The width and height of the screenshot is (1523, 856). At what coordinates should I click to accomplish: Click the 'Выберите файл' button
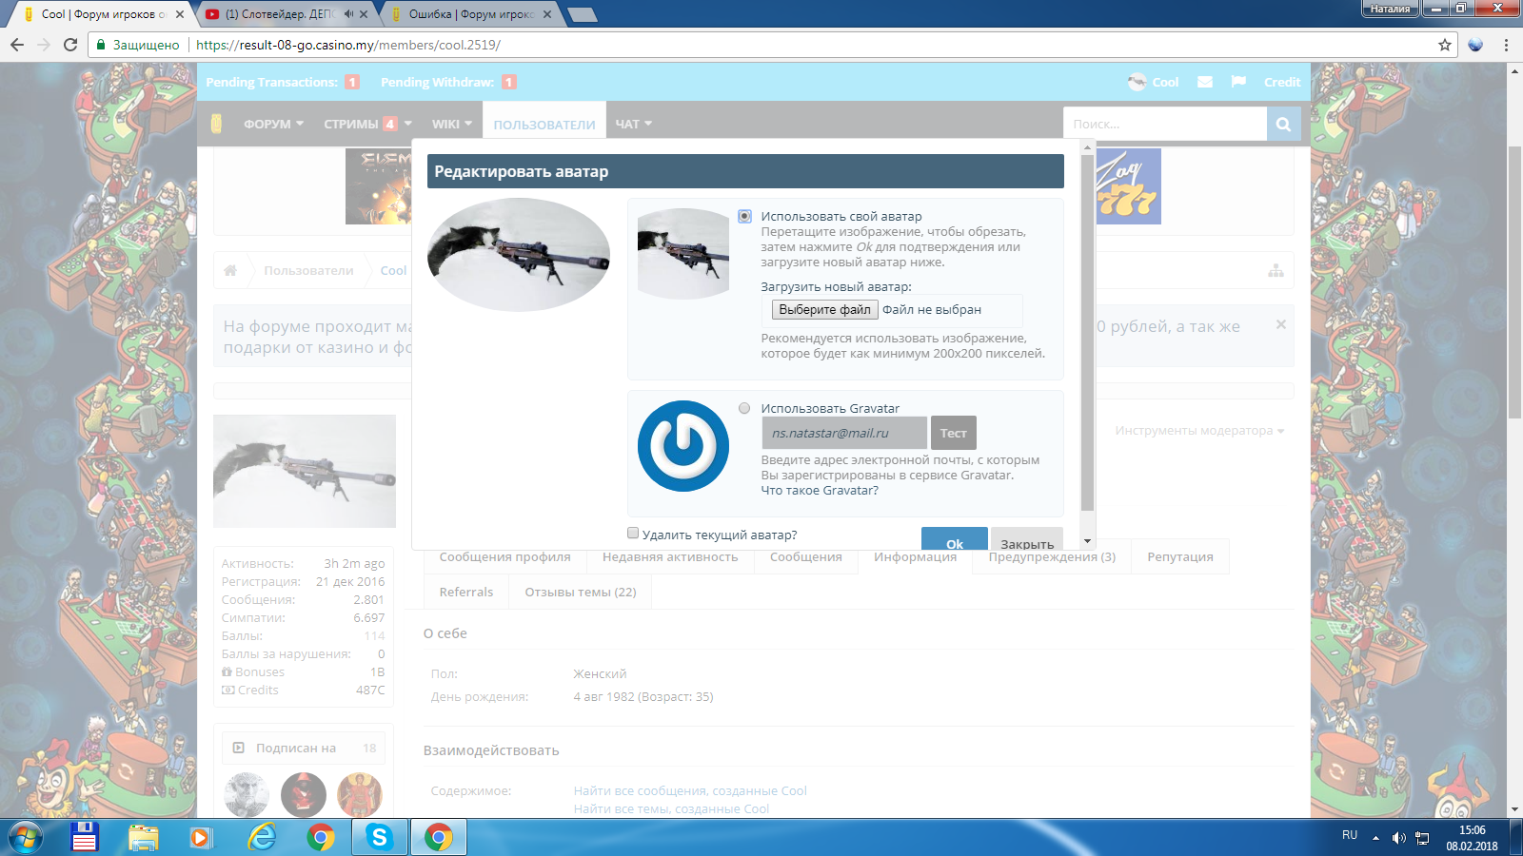824,309
